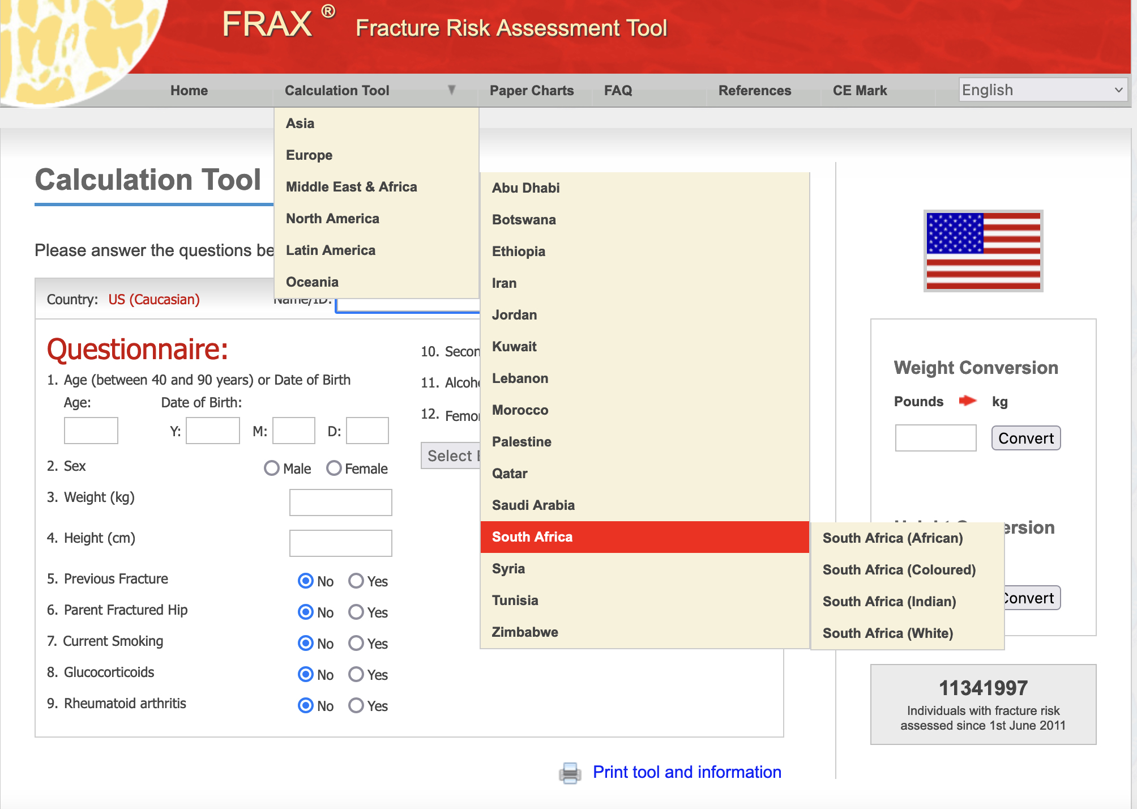Choose Yes for Glucocorticoids

[x=356, y=674]
